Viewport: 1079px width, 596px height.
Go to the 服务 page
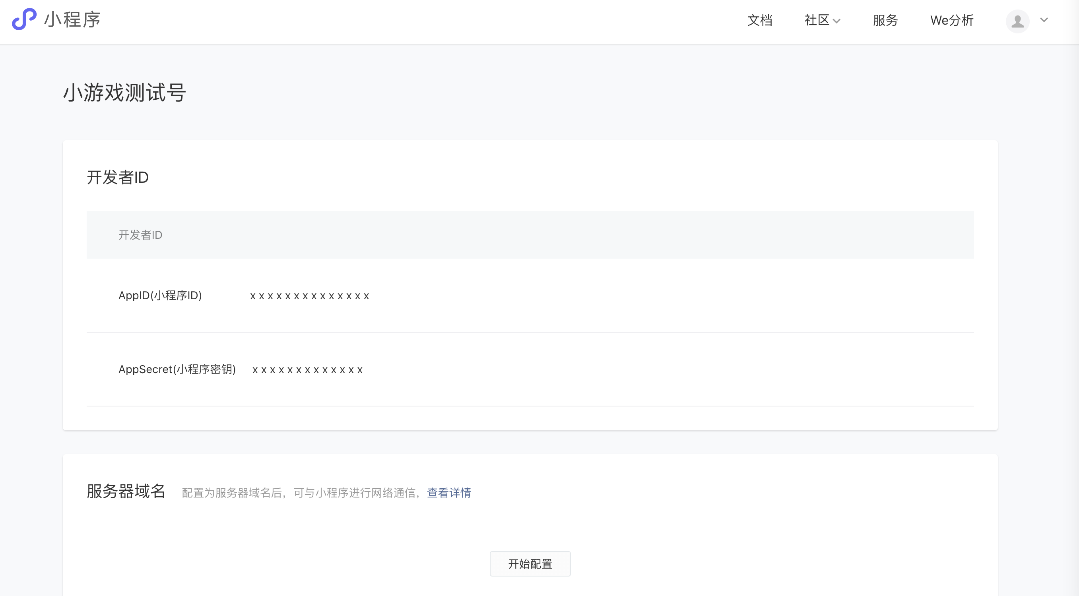pos(885,20)
